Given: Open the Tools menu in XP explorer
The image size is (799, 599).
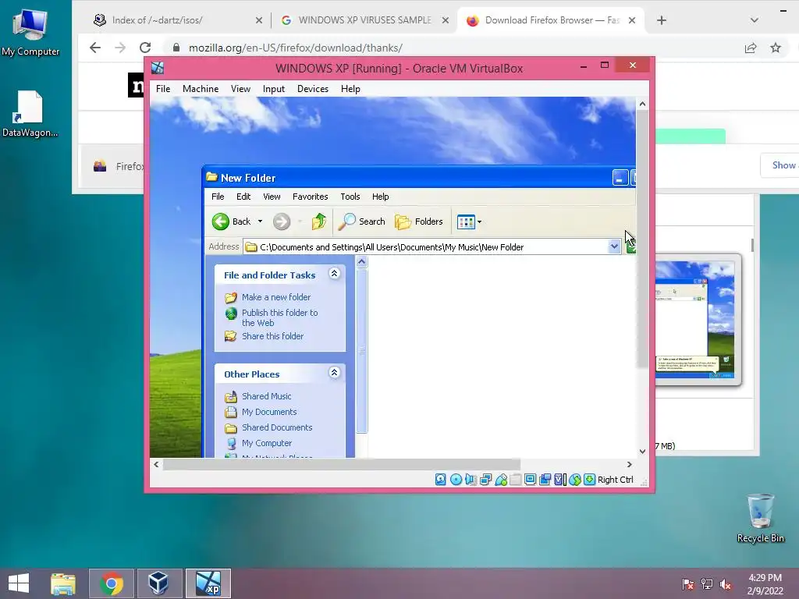Looking at the screenshot, I should (350, 197).
